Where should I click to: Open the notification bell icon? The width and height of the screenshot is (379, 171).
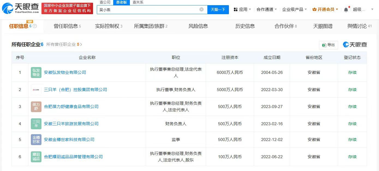[x=346, y=9]
